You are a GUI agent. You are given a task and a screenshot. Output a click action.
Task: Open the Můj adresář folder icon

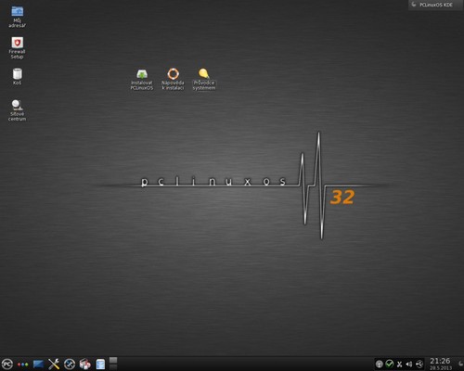coord(17,11)
